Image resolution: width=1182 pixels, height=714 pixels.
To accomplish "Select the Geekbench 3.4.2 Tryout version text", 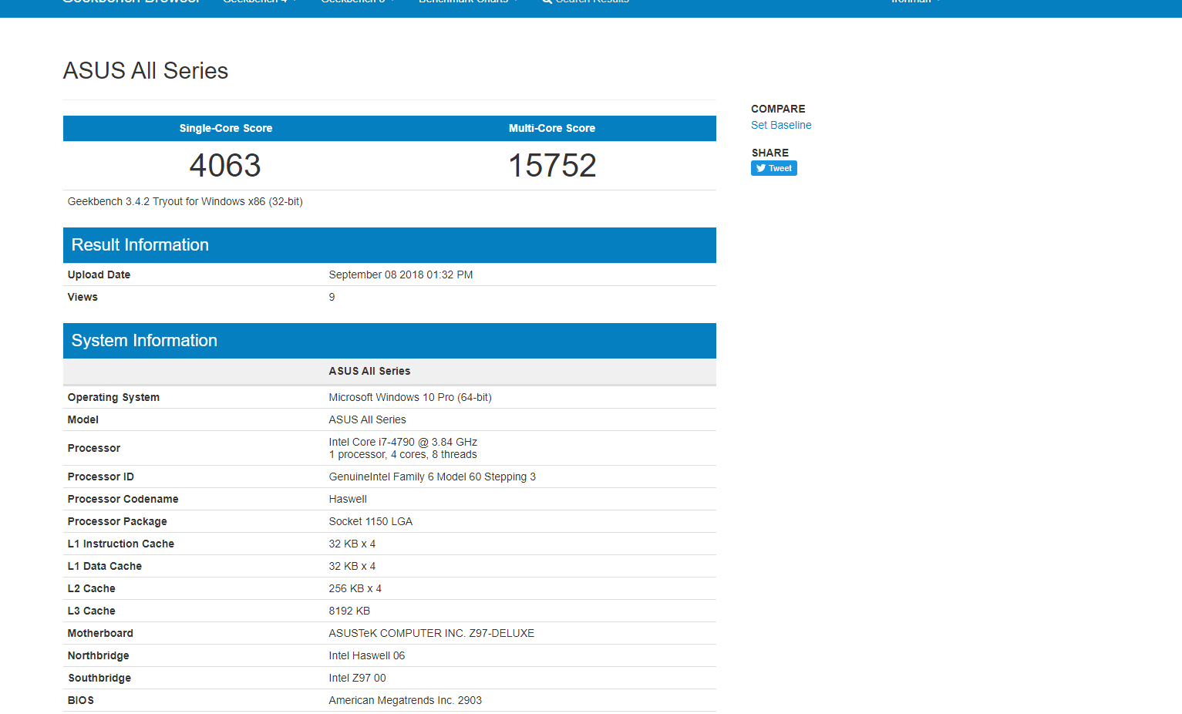I will point(185,201).
